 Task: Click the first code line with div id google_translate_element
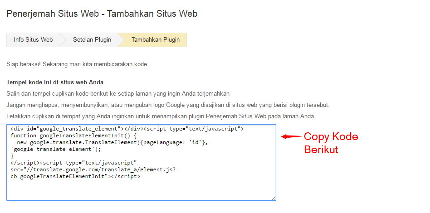pos(127,129)
